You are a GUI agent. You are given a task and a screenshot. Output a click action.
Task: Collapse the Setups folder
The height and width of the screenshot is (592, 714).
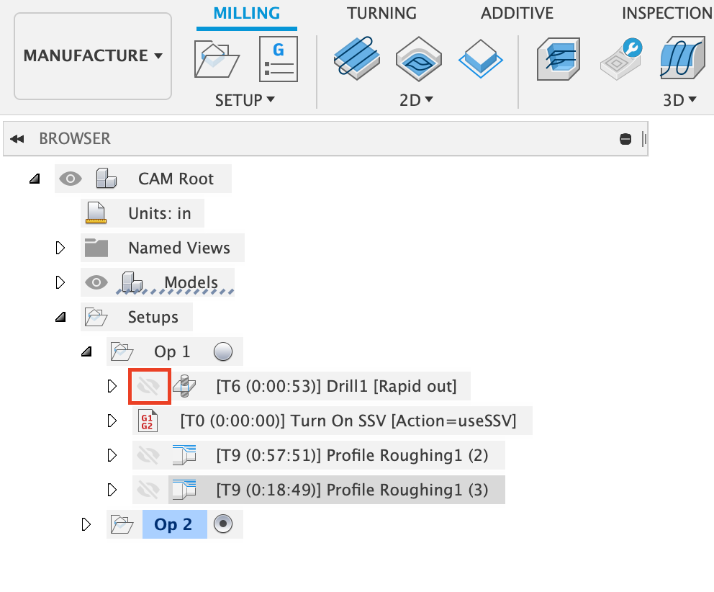click(x=60, y=317)
